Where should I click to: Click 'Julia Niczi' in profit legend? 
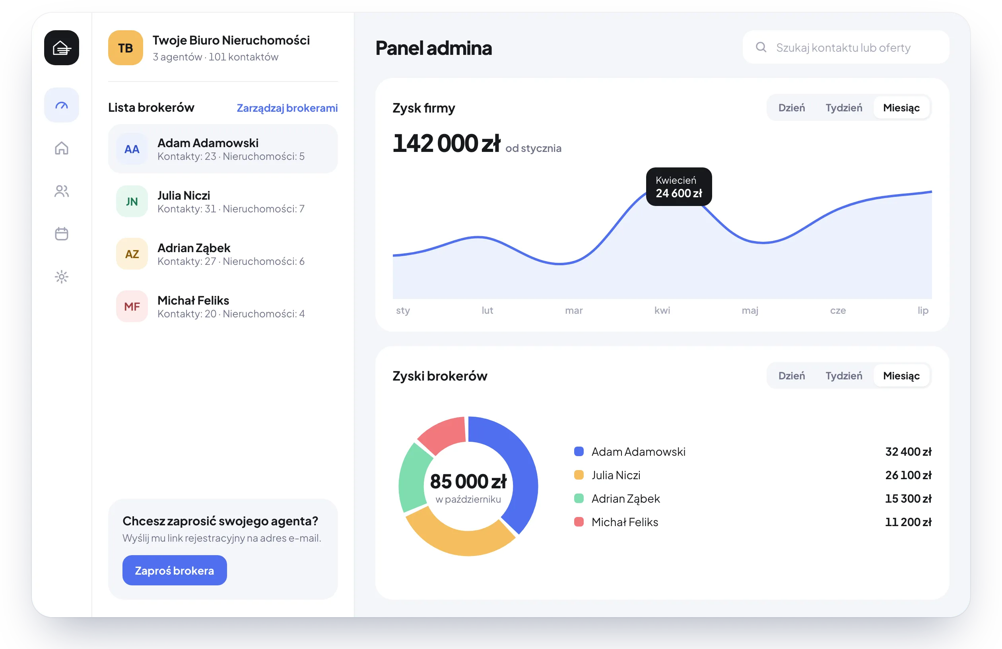pyautogui.click(x=616, y=475)
